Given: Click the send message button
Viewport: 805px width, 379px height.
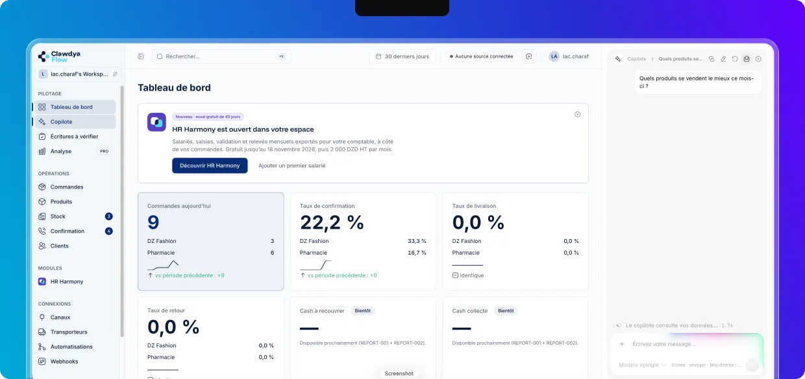Looking at the screenshot, I should (752, 365).
